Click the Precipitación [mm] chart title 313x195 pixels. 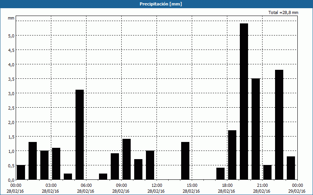point(161,4)
